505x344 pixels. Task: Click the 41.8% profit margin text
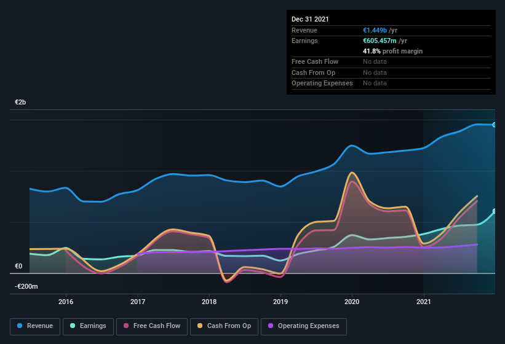(392, 51)
